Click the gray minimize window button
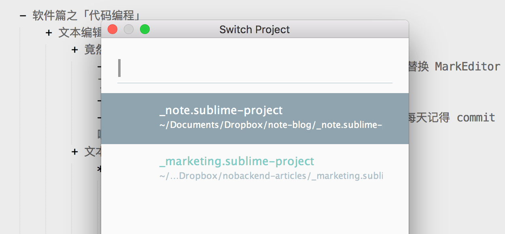Viewport: 505px width, 234px height. (x=128, y=30)
